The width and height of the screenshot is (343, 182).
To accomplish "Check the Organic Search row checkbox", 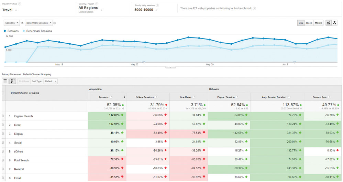I will point(3,116).
